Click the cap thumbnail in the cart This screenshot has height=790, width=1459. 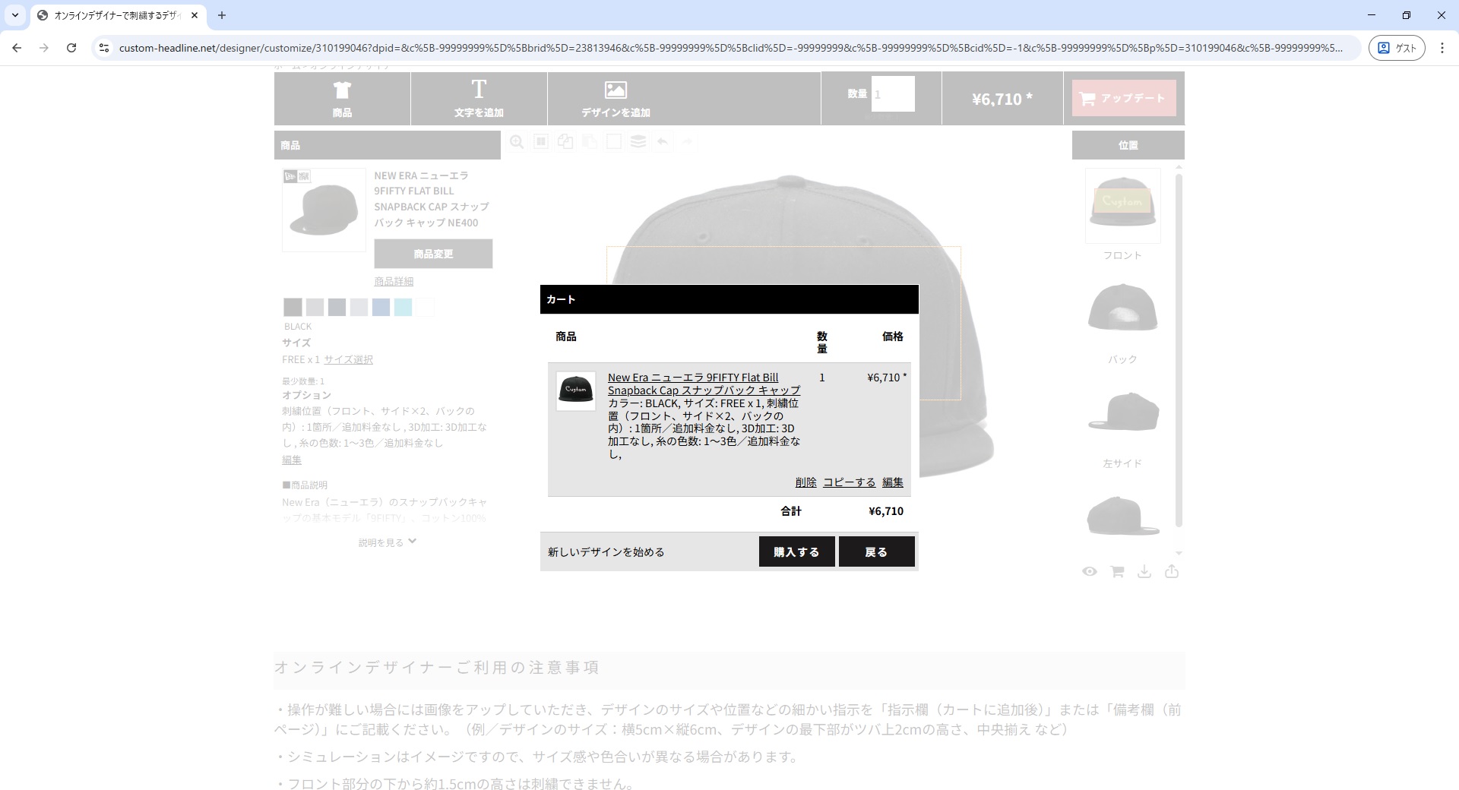pos(575,390)
